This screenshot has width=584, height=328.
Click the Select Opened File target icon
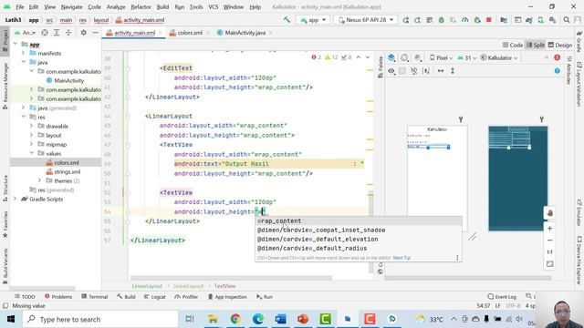click(x=45, y=33)
